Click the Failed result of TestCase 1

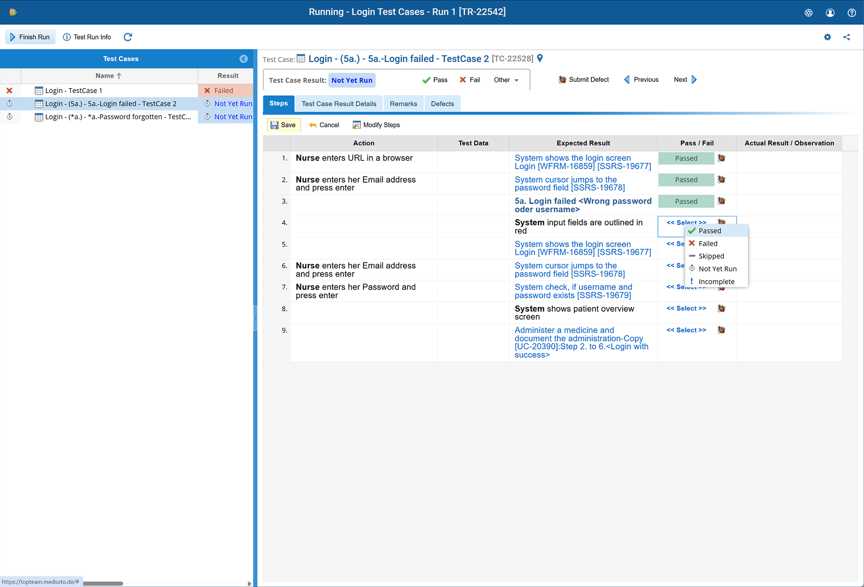tap(225, 90)
